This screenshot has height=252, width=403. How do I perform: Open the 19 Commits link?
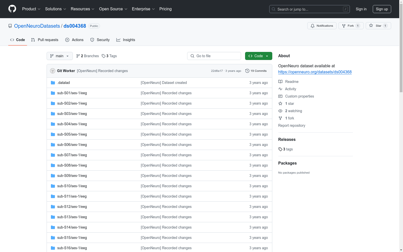click(256, 71)
